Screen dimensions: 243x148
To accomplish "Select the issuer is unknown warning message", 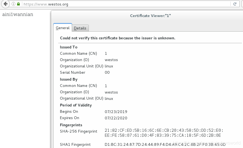I will 118,38.
